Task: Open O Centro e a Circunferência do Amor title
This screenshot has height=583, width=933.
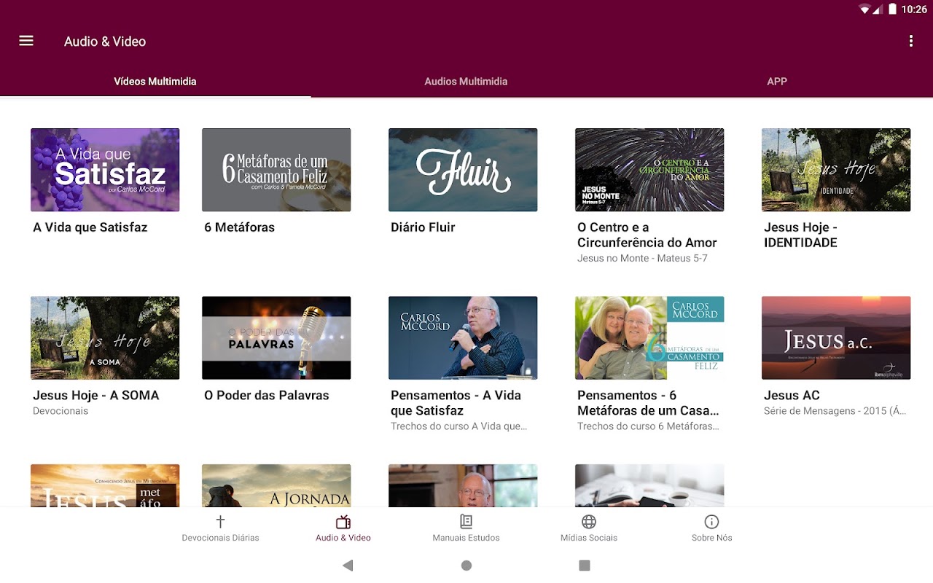Action: (x=647, y=235)
